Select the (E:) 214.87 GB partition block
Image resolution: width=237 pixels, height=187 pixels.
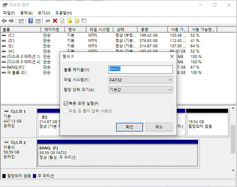point(49,124)
